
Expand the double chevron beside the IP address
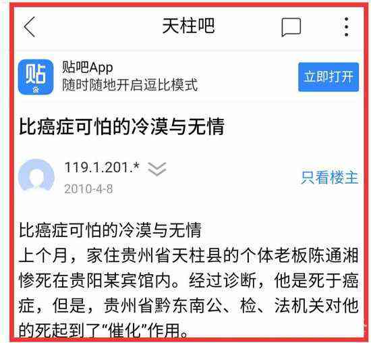157,169
